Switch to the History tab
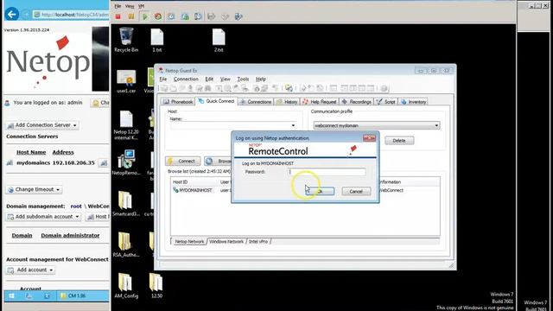This screenshot has height=311, width=553. click(287, 102)
